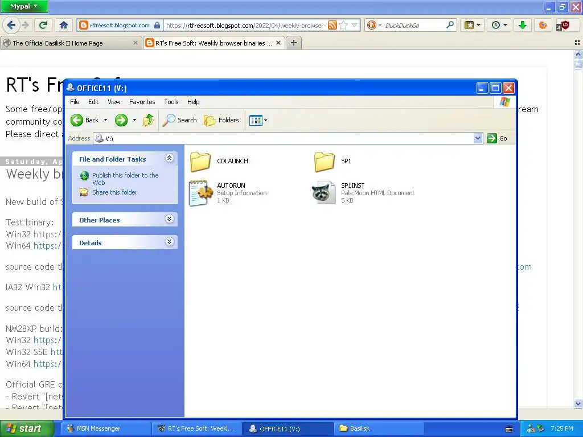Image resolution: width=583 pixels, height=437 pixels.
Task: Click the keyboard icon in taskbar tray
Action: click(509, 429)
